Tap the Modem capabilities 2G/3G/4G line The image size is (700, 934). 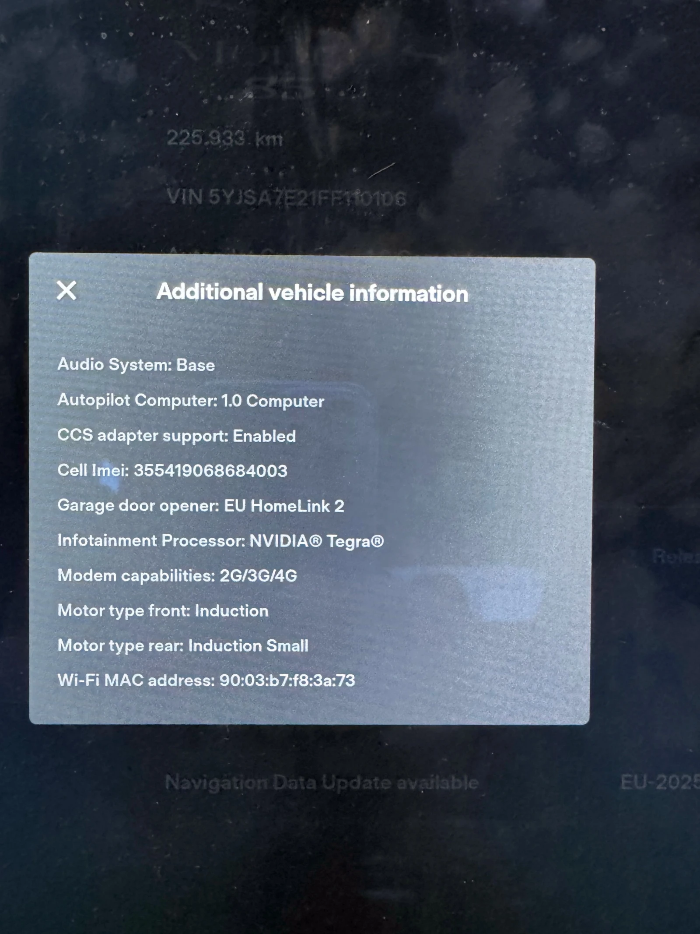coord(177,576)
